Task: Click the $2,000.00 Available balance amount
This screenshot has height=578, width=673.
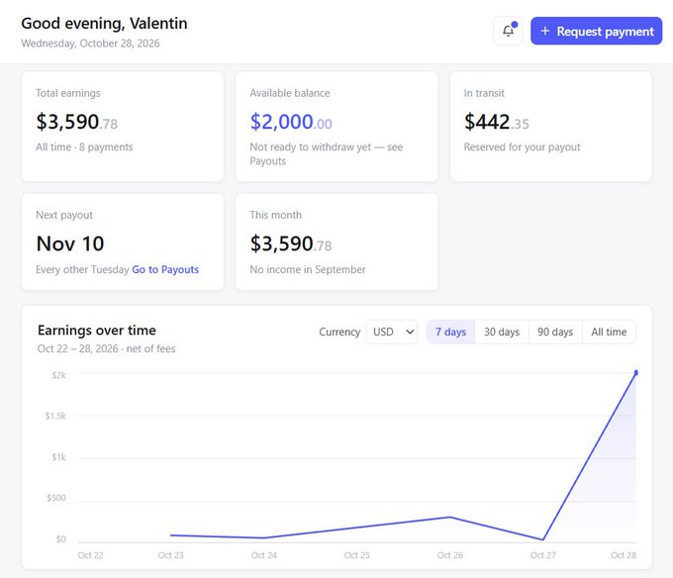Action: [291, 122]
